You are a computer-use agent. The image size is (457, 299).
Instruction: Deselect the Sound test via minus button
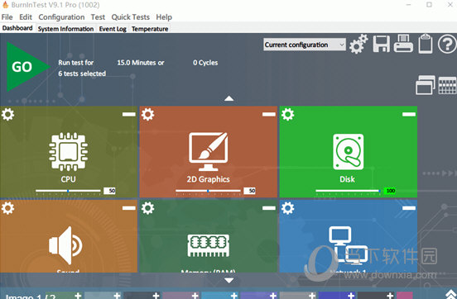coord(129,208)
